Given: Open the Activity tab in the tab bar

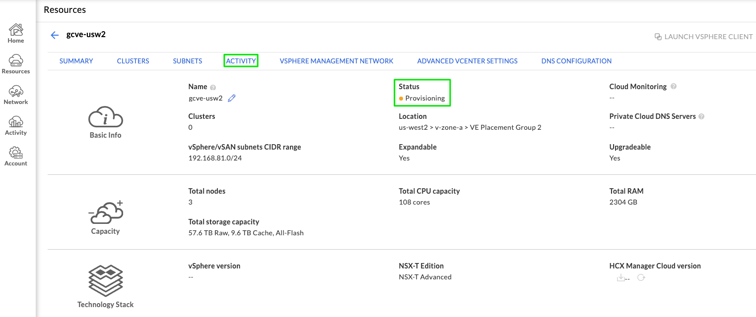Looking at the screenshot, I should [241, 61].
